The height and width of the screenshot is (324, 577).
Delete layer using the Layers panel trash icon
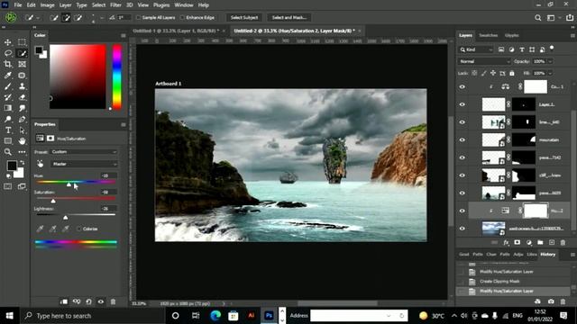click(563, 242)
